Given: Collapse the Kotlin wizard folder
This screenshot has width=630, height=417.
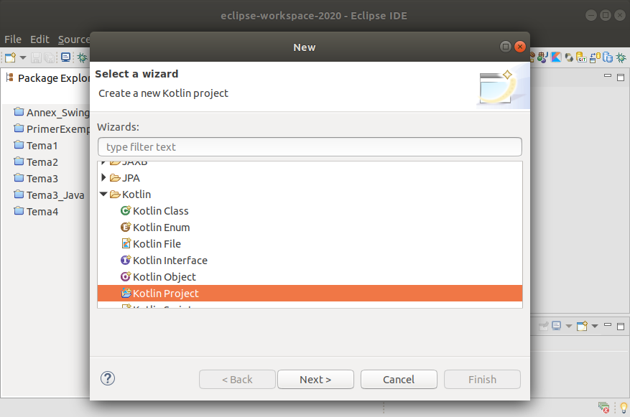Looking at the screenshot, I should 103,194.
